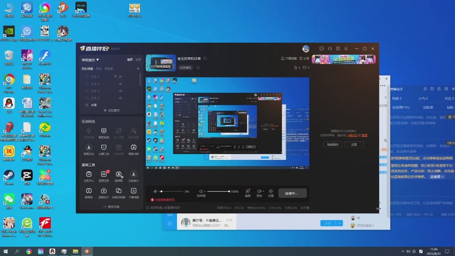
Task: Open the hamburger menu in 直播伴侣 title bar
Action: (346, 48)
